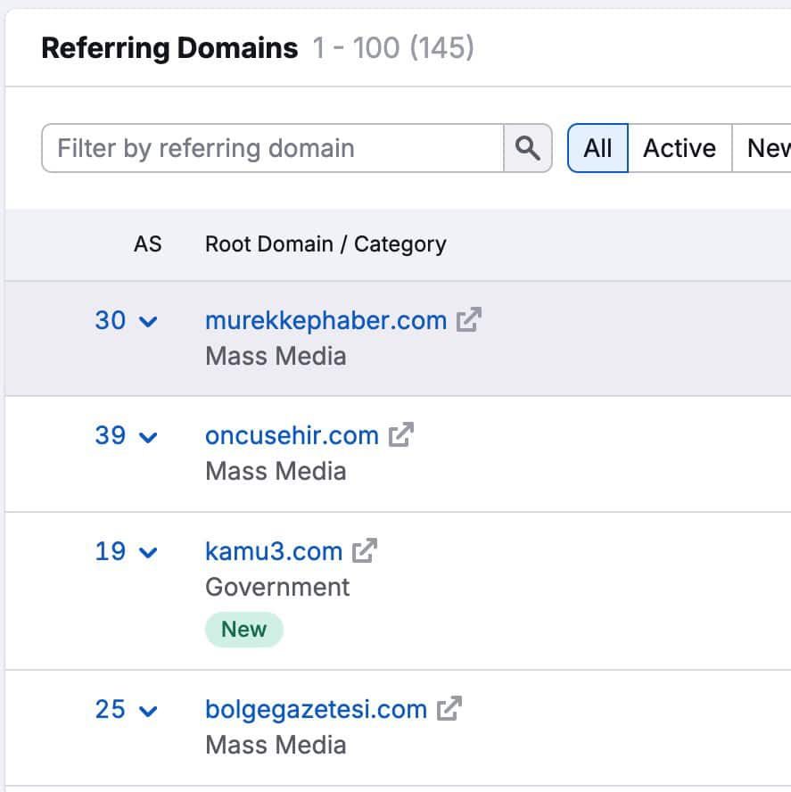Select the All filter option
The image size is (791, 792).
[597, 148]
